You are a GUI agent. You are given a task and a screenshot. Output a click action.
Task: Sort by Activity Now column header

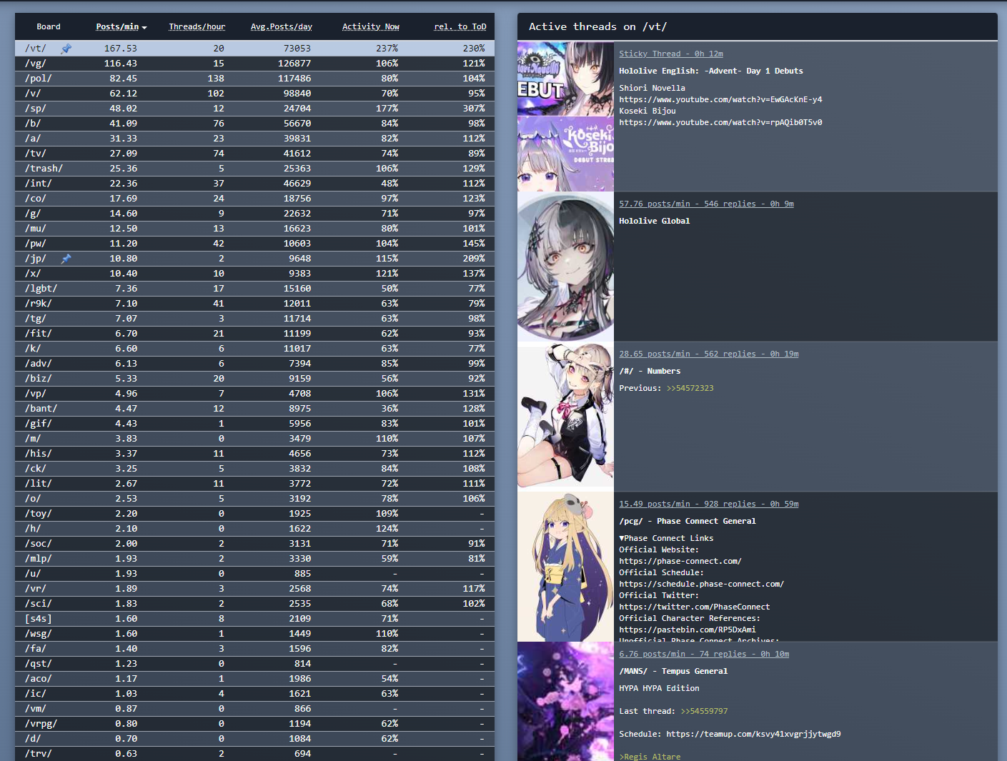click(371, 27)
